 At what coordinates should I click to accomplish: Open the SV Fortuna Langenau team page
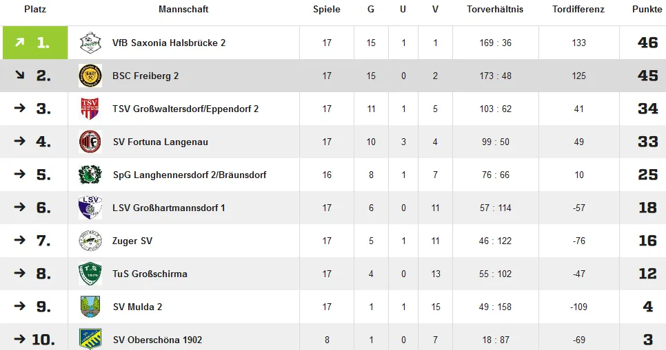(161, 142)
